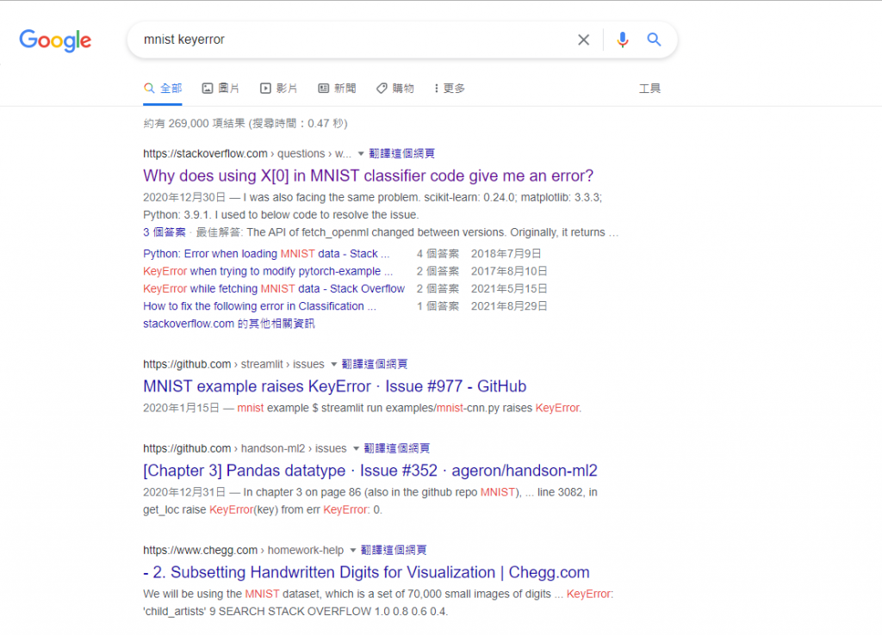This screenshot has height=635, width=882.
Task: Click the https://stackoverflow.com › questions URL text
Action: point(247,153)
